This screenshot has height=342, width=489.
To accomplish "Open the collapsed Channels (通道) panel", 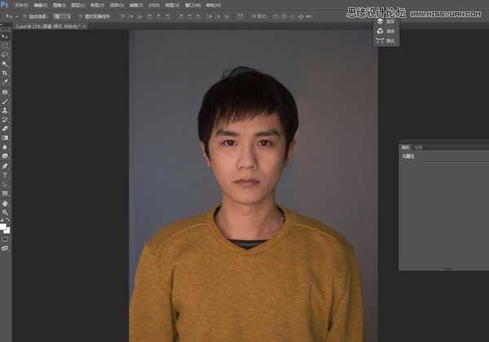I will coord(386,31).
